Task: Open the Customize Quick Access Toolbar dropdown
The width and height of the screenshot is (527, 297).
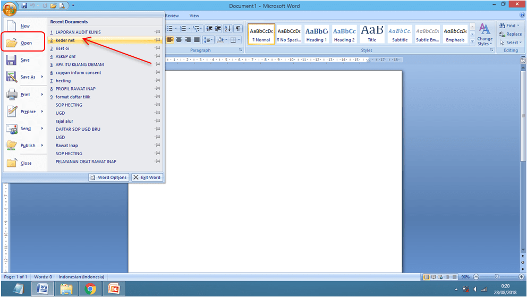Action: [x=73, y=6]
